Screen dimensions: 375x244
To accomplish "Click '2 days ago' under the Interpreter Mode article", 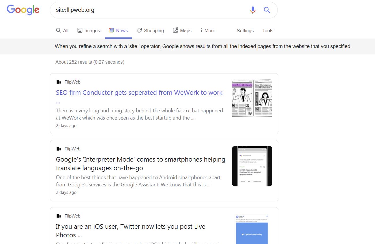I will [x=66, y=192].
